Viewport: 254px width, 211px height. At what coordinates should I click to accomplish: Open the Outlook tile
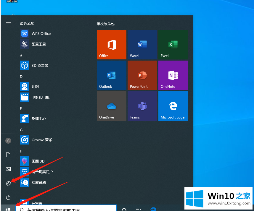(x=112, y=75)
